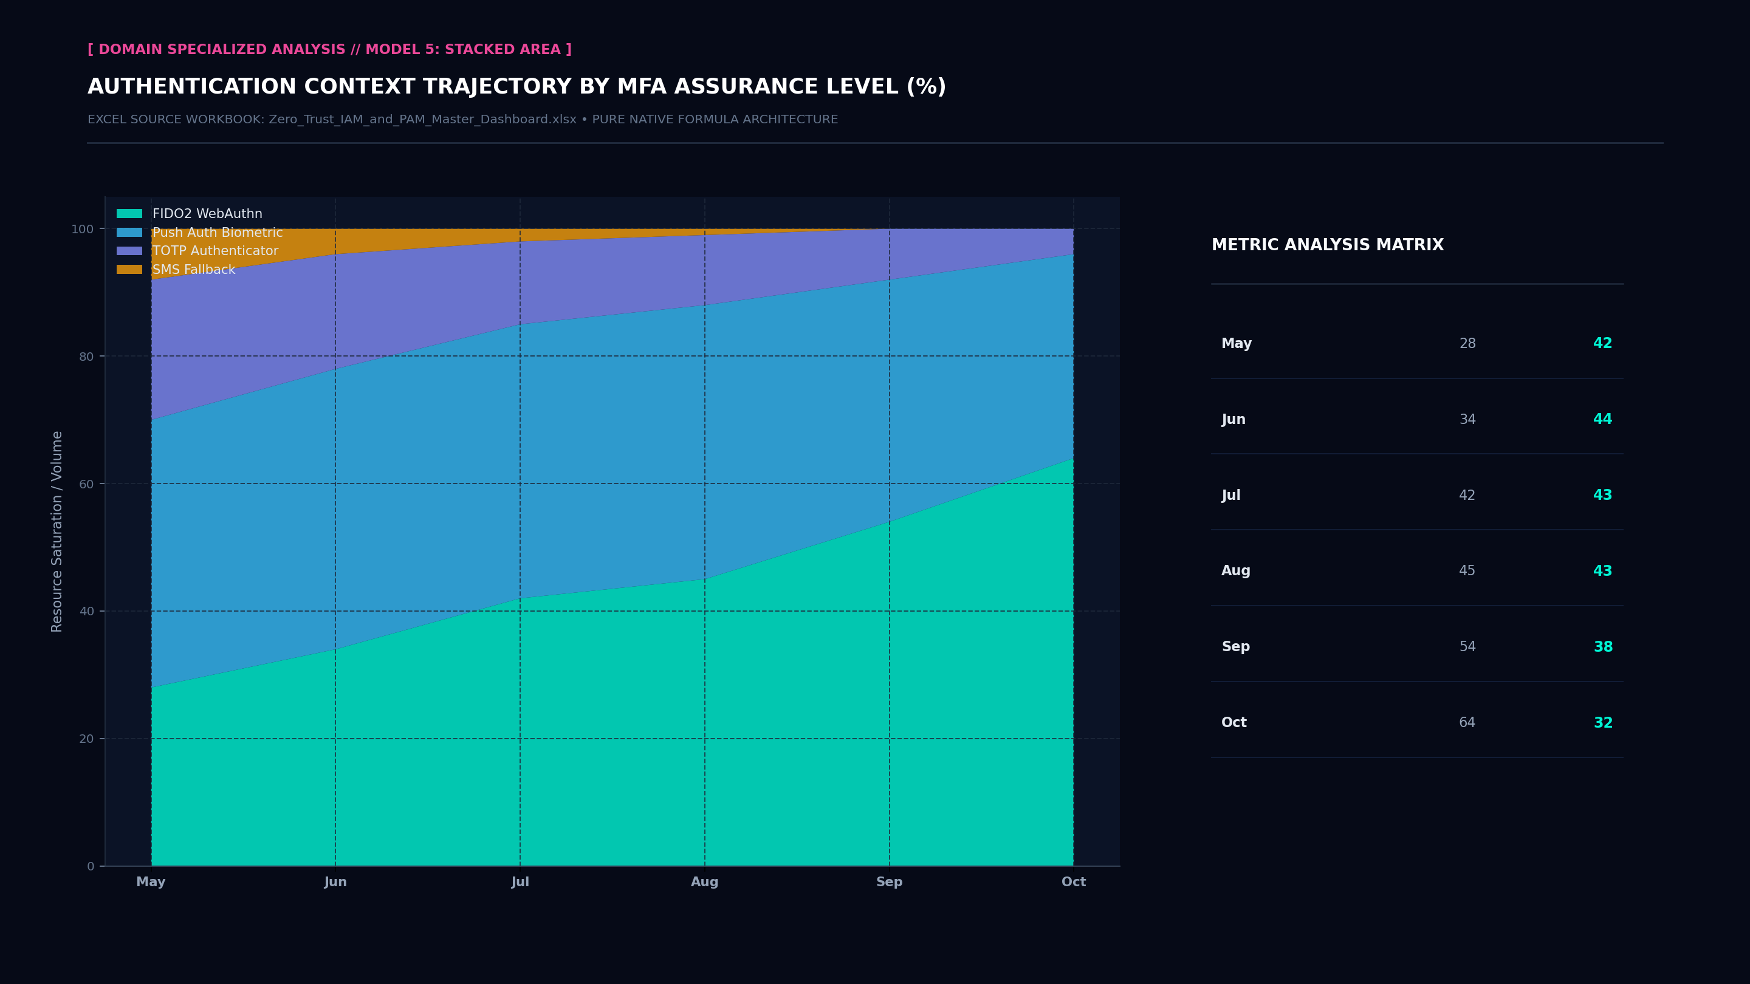Click highlighted 43 in the Aug row

(x=1602, y=571)
